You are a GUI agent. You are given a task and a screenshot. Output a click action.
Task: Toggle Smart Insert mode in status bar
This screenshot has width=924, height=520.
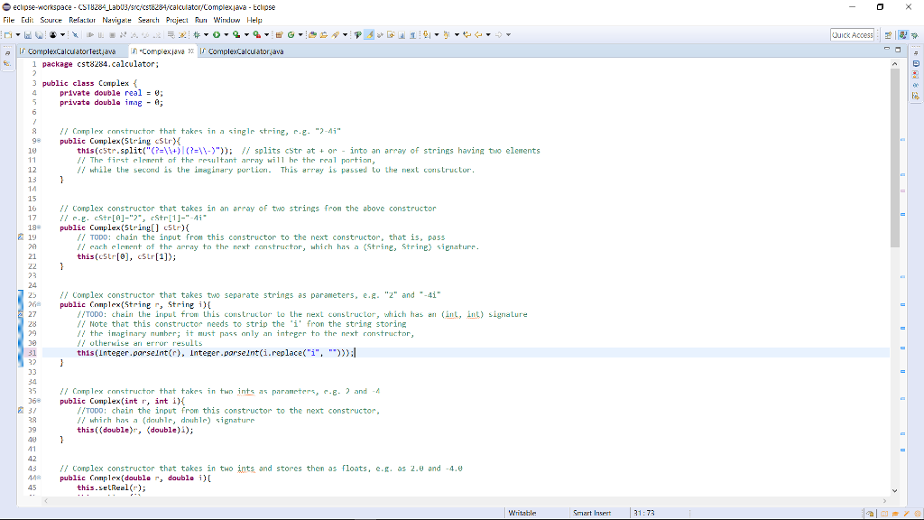pos(591,513)
